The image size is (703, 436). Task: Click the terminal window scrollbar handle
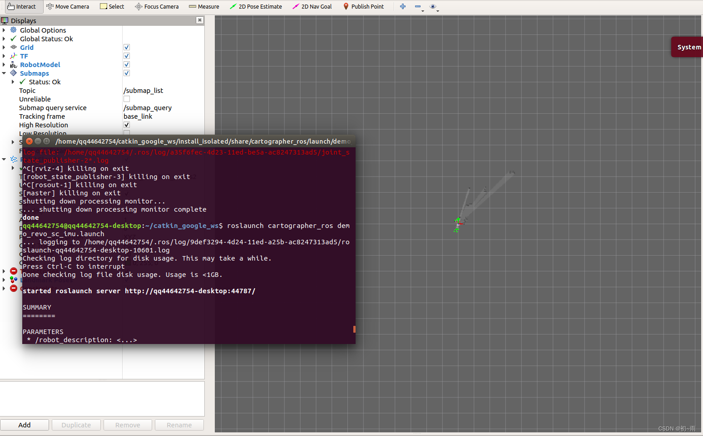click(354, 329)
